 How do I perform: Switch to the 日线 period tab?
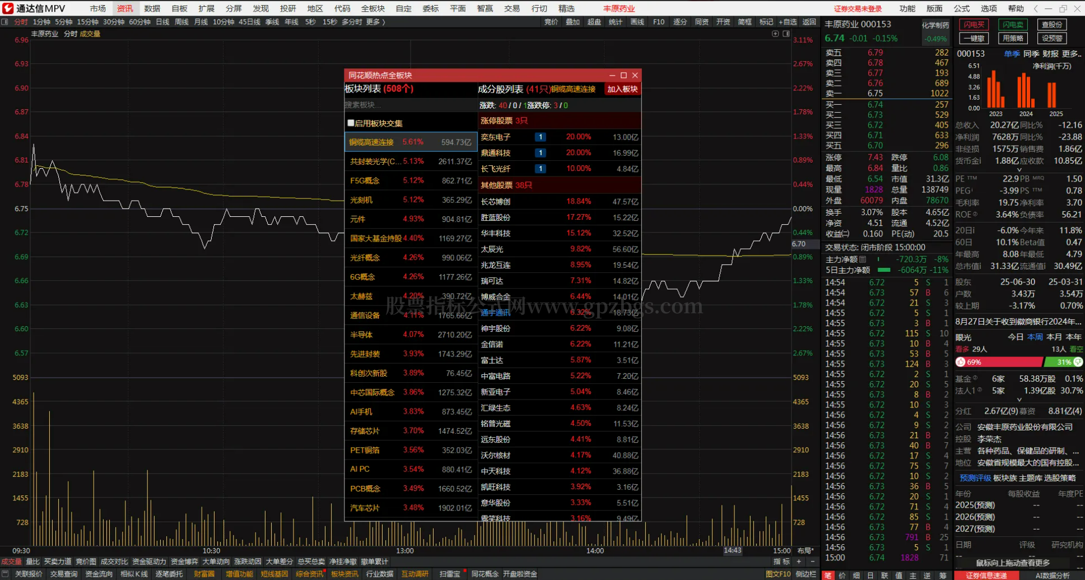point(162,22)
